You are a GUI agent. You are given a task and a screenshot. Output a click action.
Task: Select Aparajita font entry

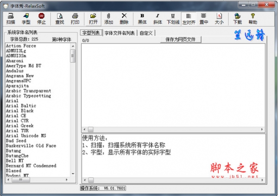tap(18, 86)
